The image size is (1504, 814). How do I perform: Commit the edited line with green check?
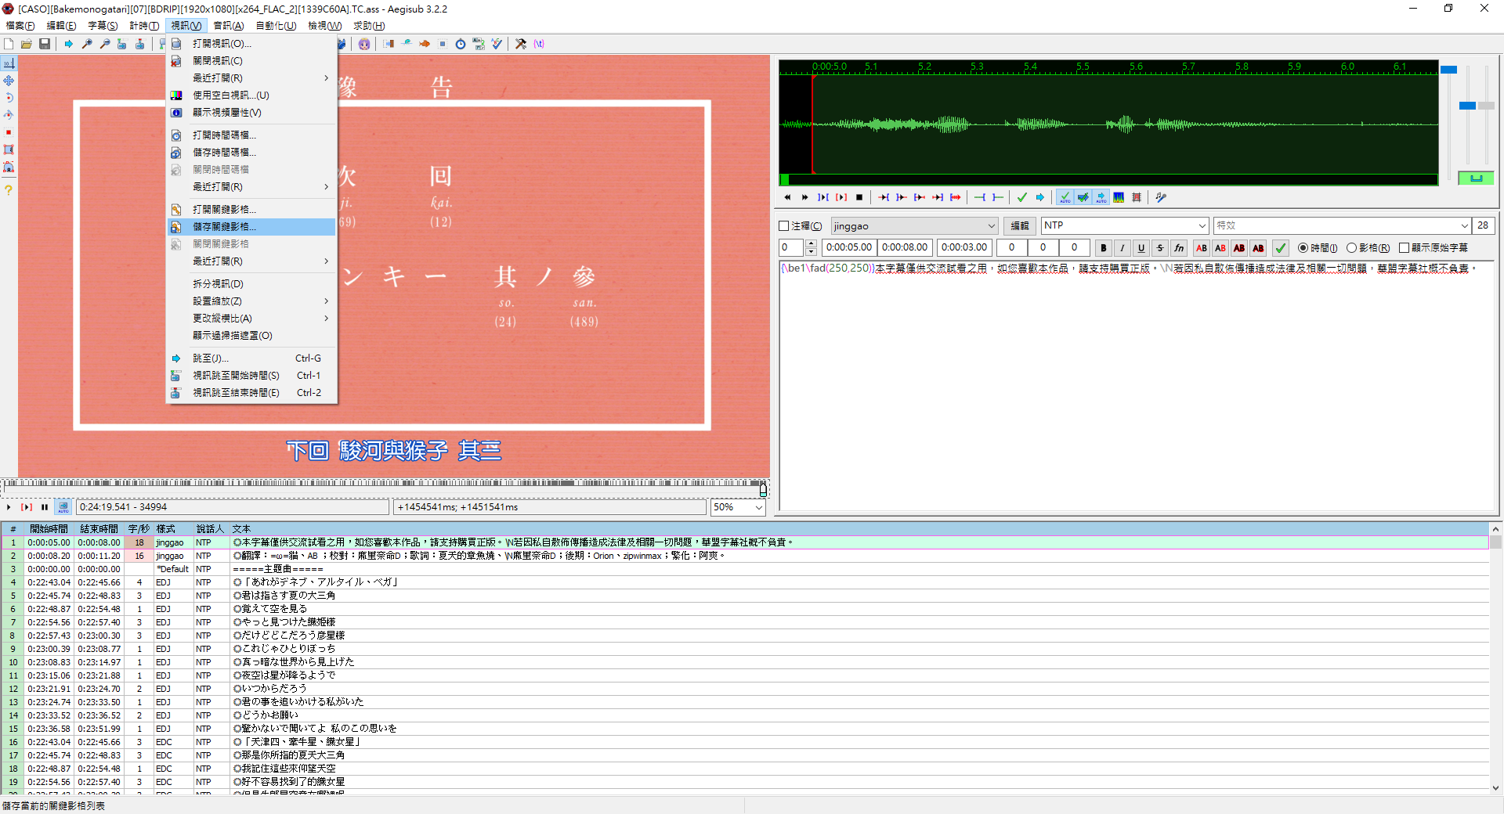tap(1281, 248)
